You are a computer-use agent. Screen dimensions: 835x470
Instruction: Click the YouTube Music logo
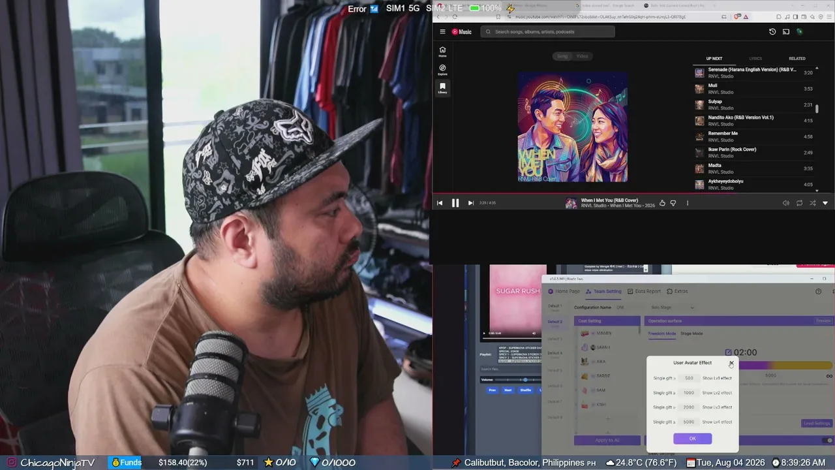coord(462,31)
